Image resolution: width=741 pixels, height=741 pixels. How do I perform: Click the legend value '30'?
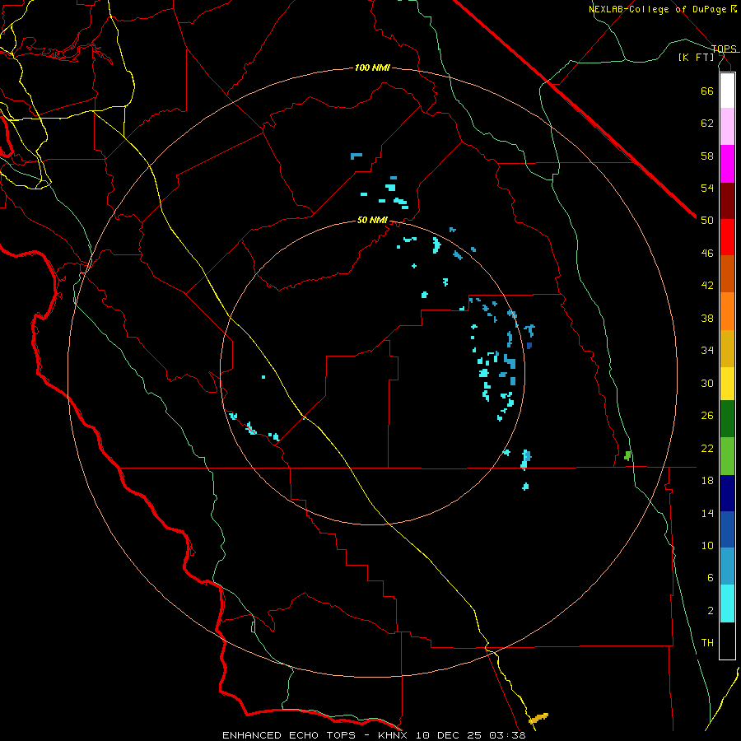pyautogui.click(x=707, y=383)
